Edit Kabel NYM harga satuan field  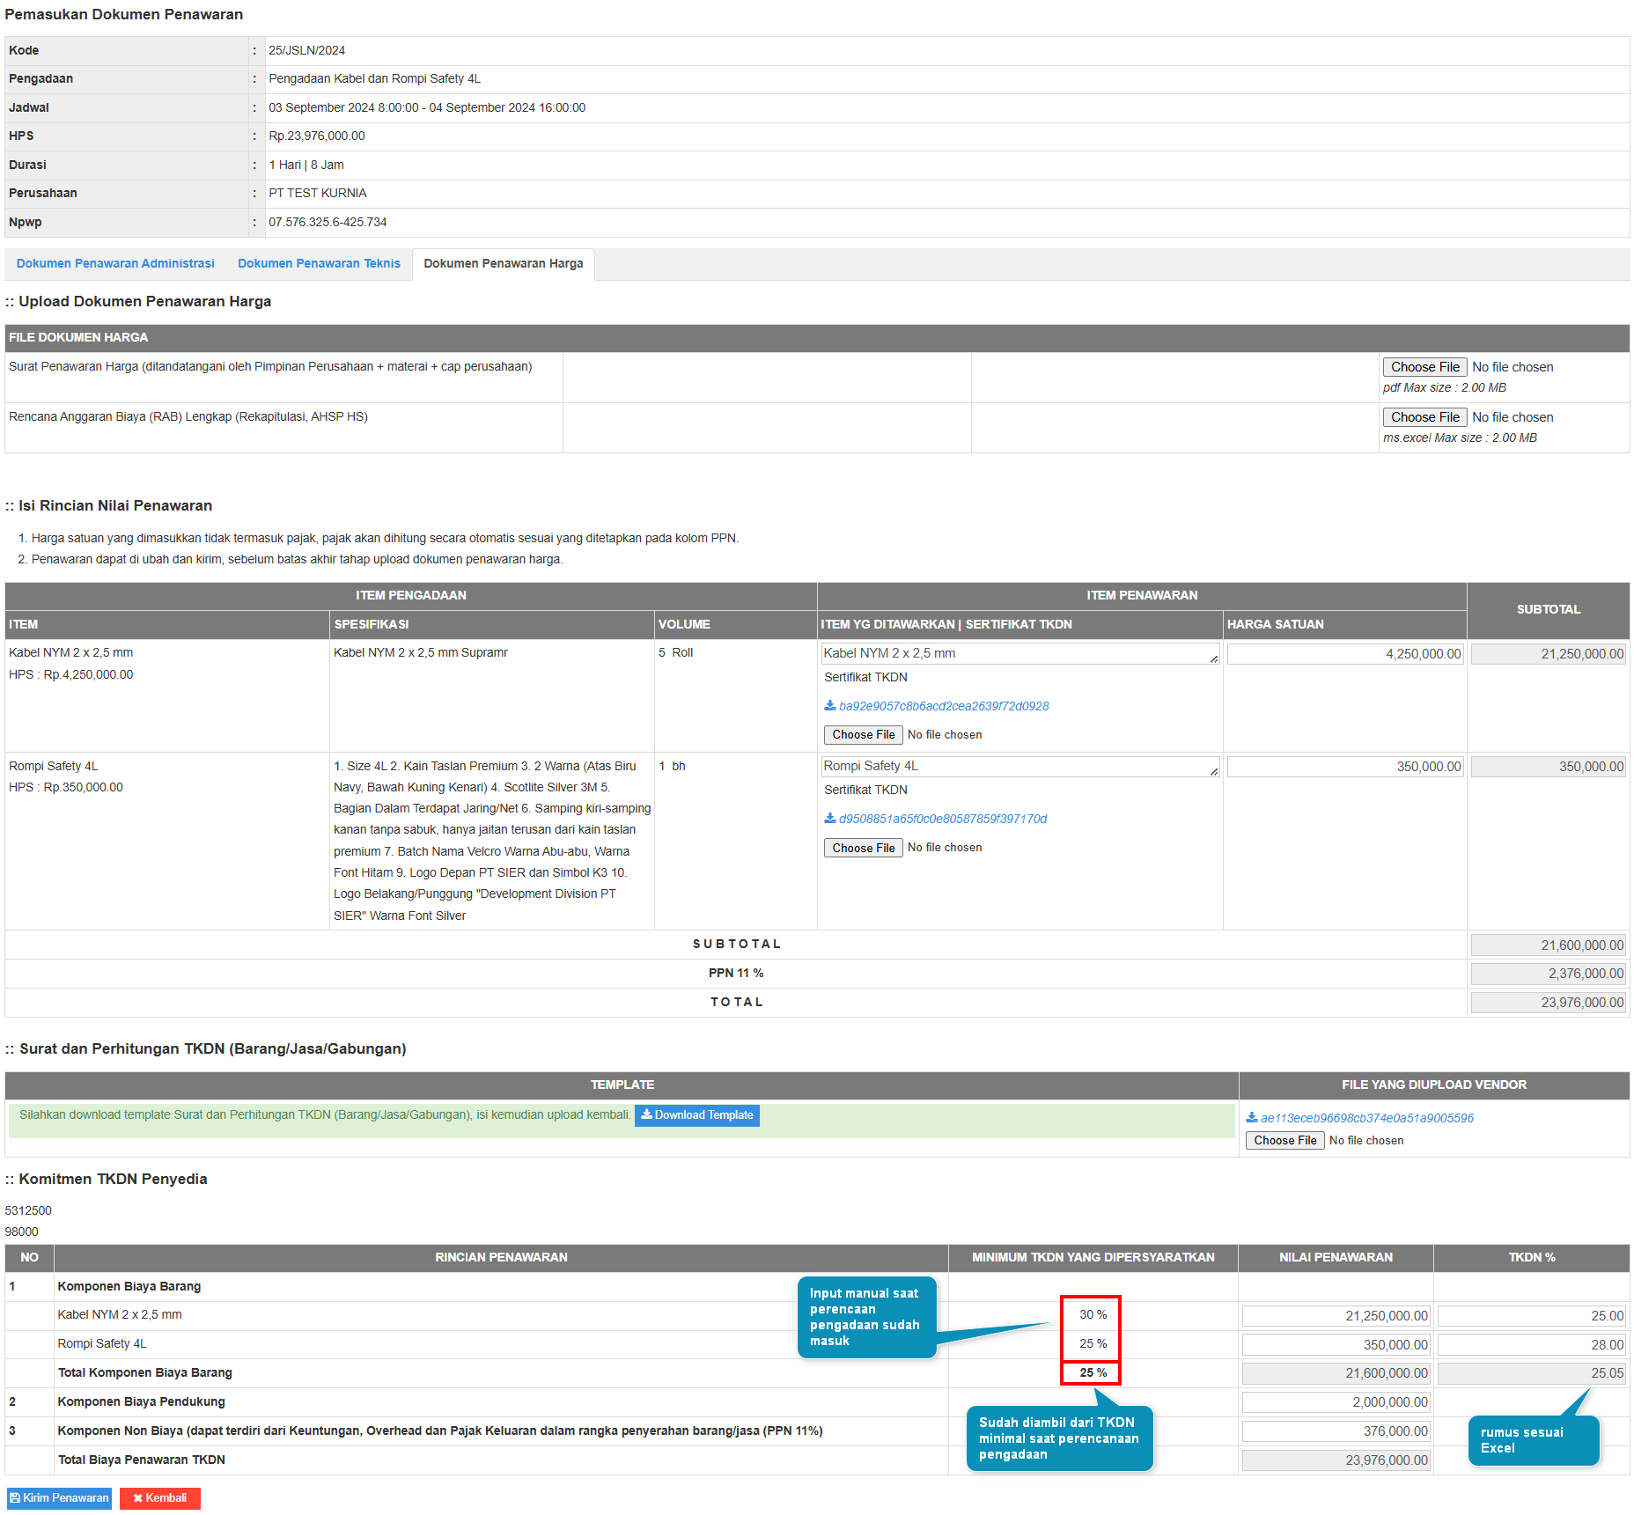click(1344, 654)
